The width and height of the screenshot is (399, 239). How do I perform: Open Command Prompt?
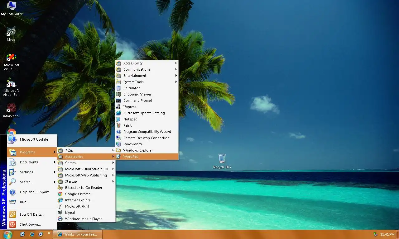click(147, 101)
